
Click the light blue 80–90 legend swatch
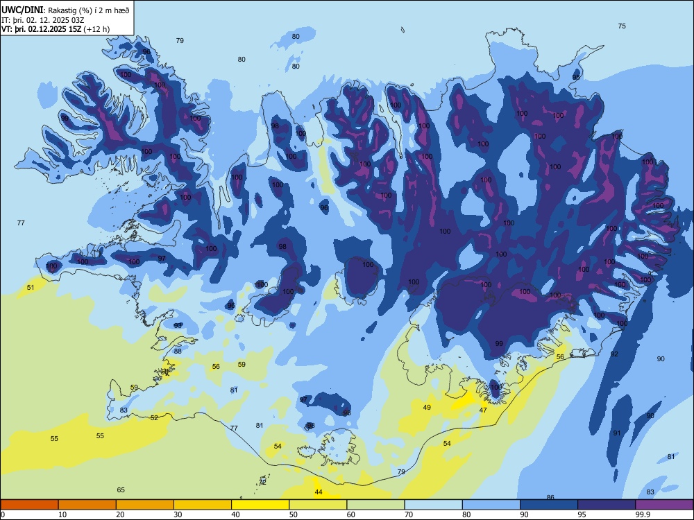(491, 505)
